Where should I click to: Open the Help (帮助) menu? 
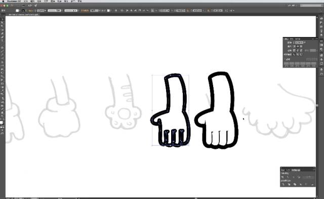click(80, 1)
